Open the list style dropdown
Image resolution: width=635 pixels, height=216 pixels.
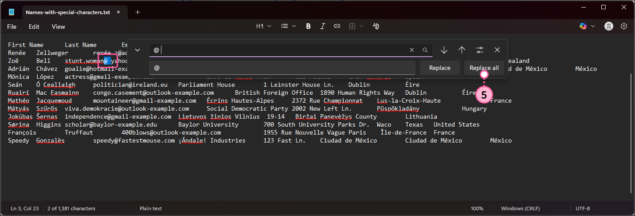pos(289,26)
